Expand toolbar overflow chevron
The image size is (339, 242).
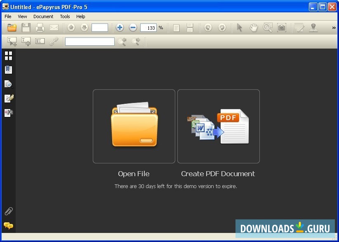334,28
